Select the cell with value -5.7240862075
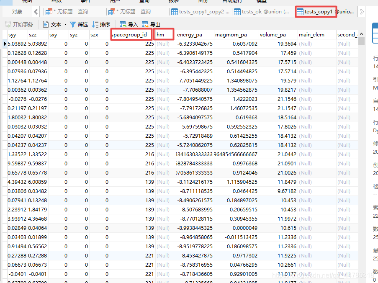 coord(195,145)
